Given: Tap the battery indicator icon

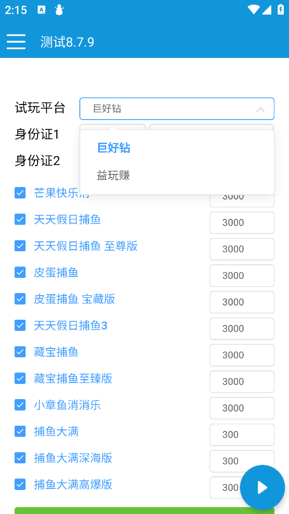Looking at the screenshot, I should point(281,9).
